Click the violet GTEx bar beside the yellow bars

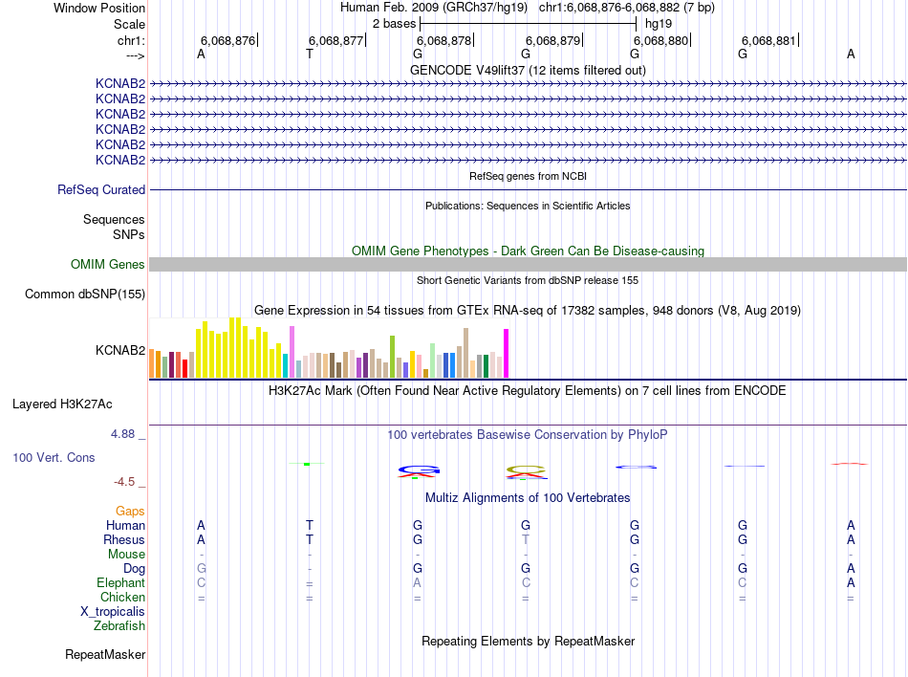coord(292,352)
